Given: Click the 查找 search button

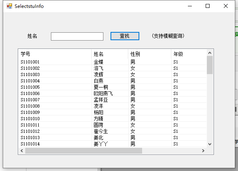Looking at the screenshot, I should [125, 36].
